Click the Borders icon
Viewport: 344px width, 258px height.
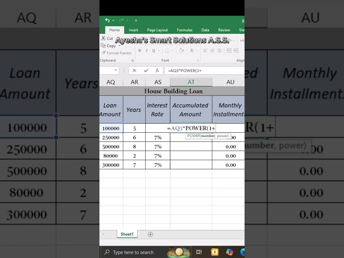(x=167, y=51)
